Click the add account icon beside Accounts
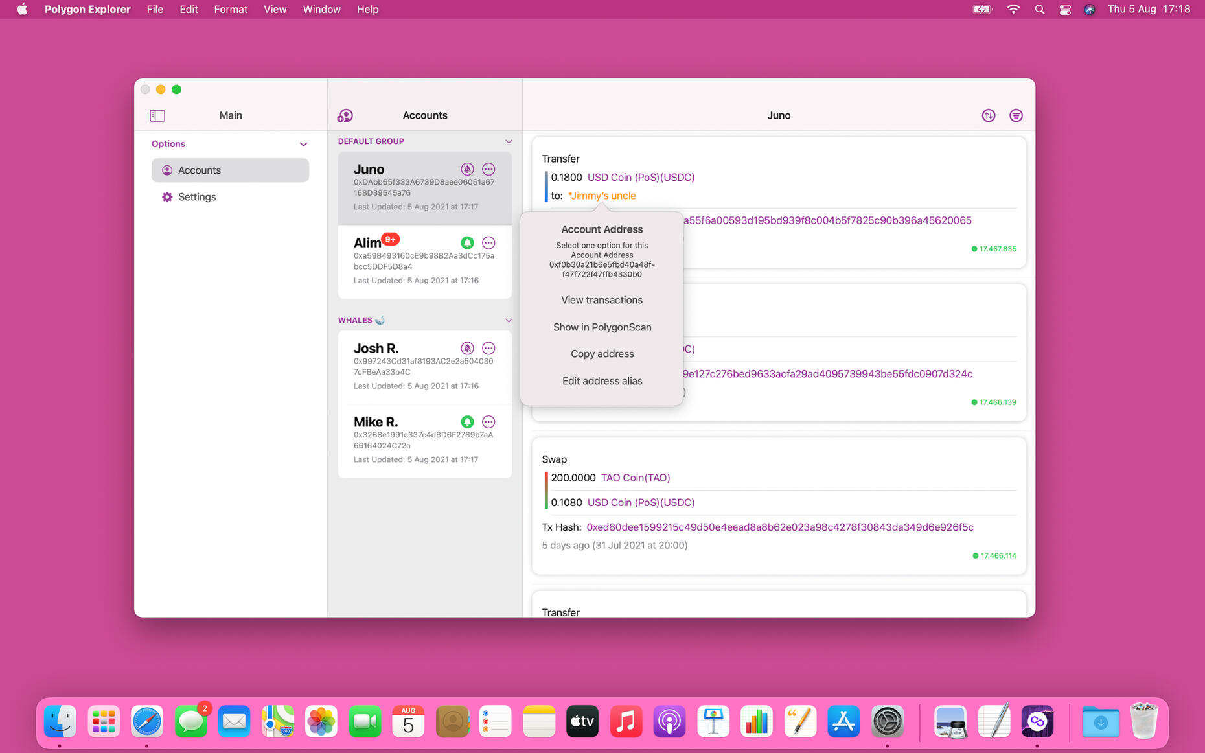This screenshot has width=1205, height=753. [345, 115]
